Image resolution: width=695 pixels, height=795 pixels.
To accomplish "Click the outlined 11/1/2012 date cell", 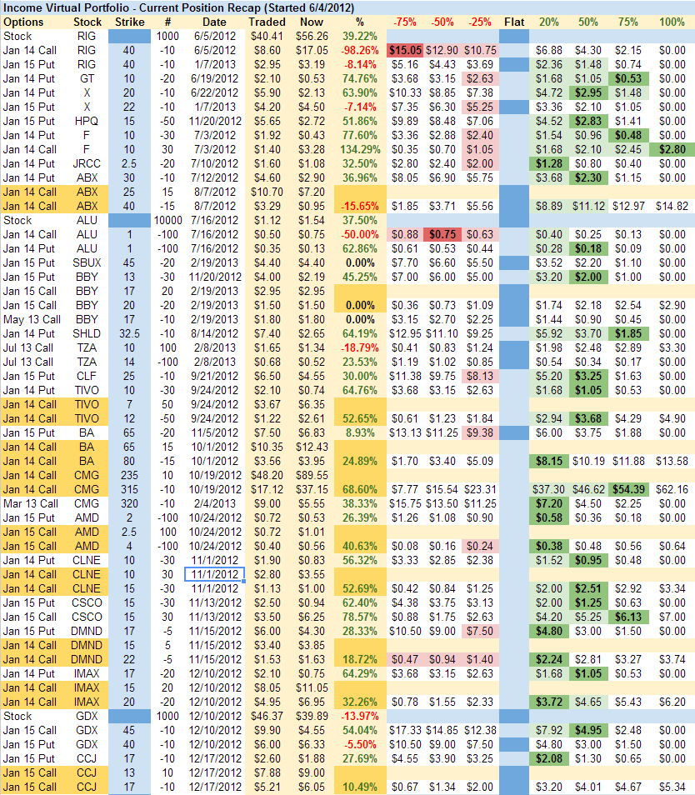I will tap(214, 575).
